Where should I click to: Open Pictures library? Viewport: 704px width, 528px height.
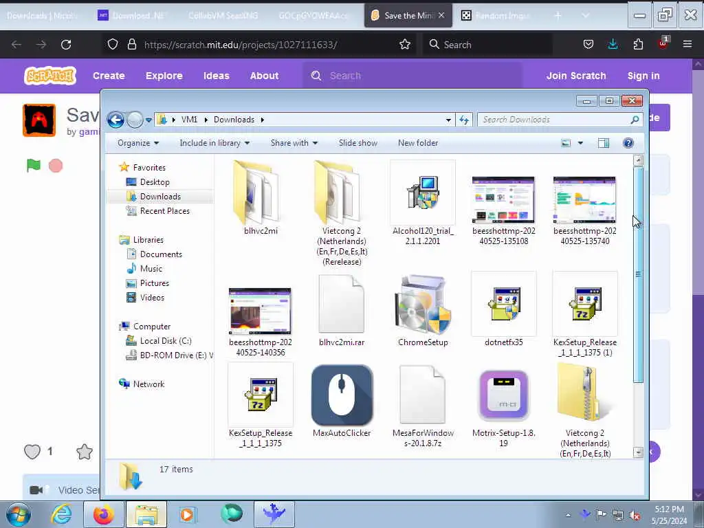155,283
